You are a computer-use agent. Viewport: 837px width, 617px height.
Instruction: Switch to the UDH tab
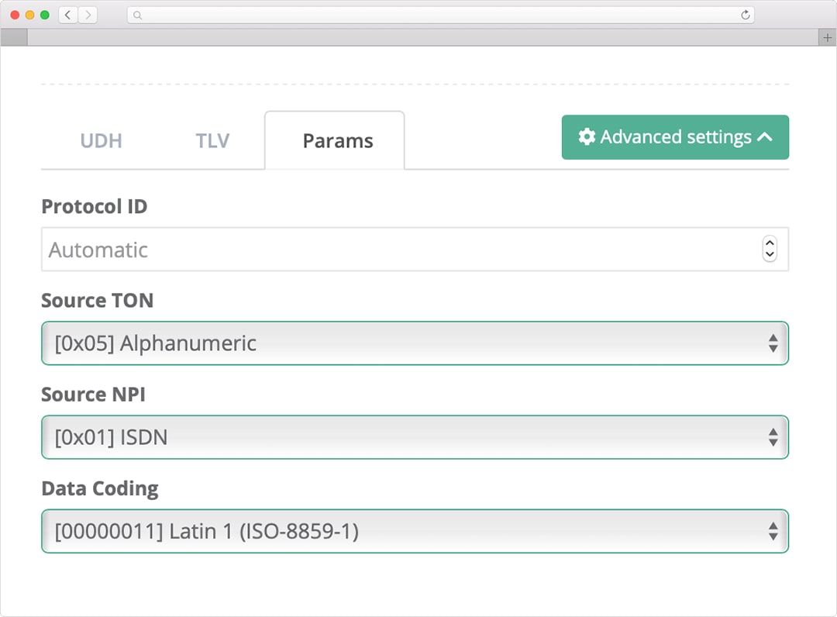[x=101, y=141]
